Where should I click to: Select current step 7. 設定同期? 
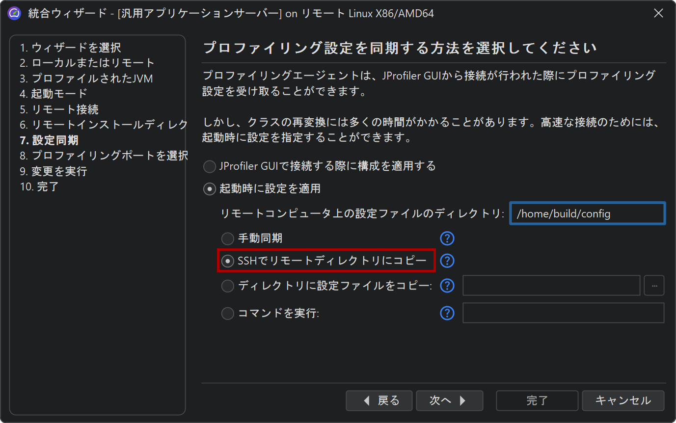49,140
